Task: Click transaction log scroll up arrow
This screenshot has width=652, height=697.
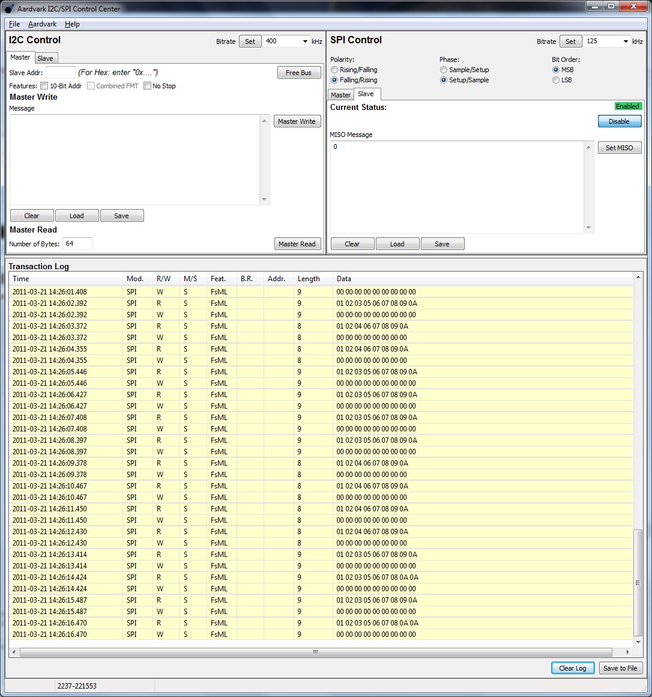Action: (638, 278)
